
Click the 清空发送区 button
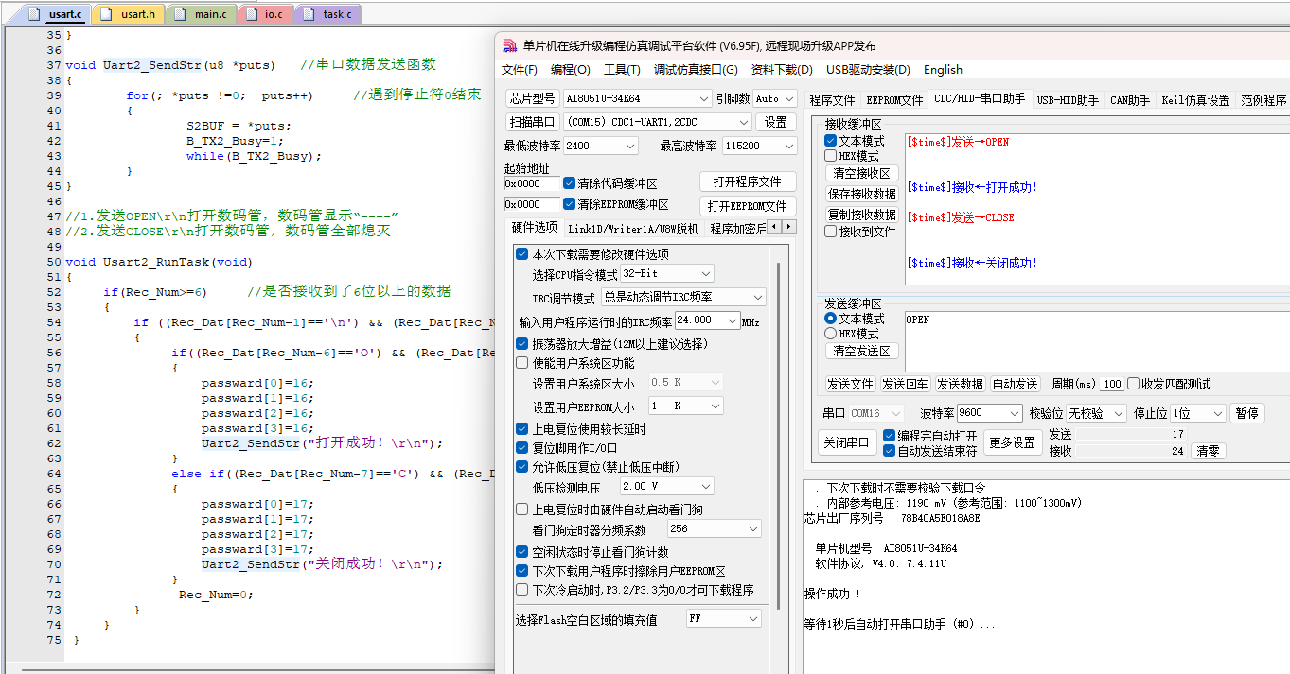click(861, 352)
